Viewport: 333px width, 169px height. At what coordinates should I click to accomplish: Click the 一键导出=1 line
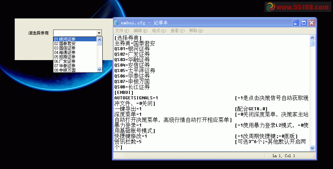point(128,109)
